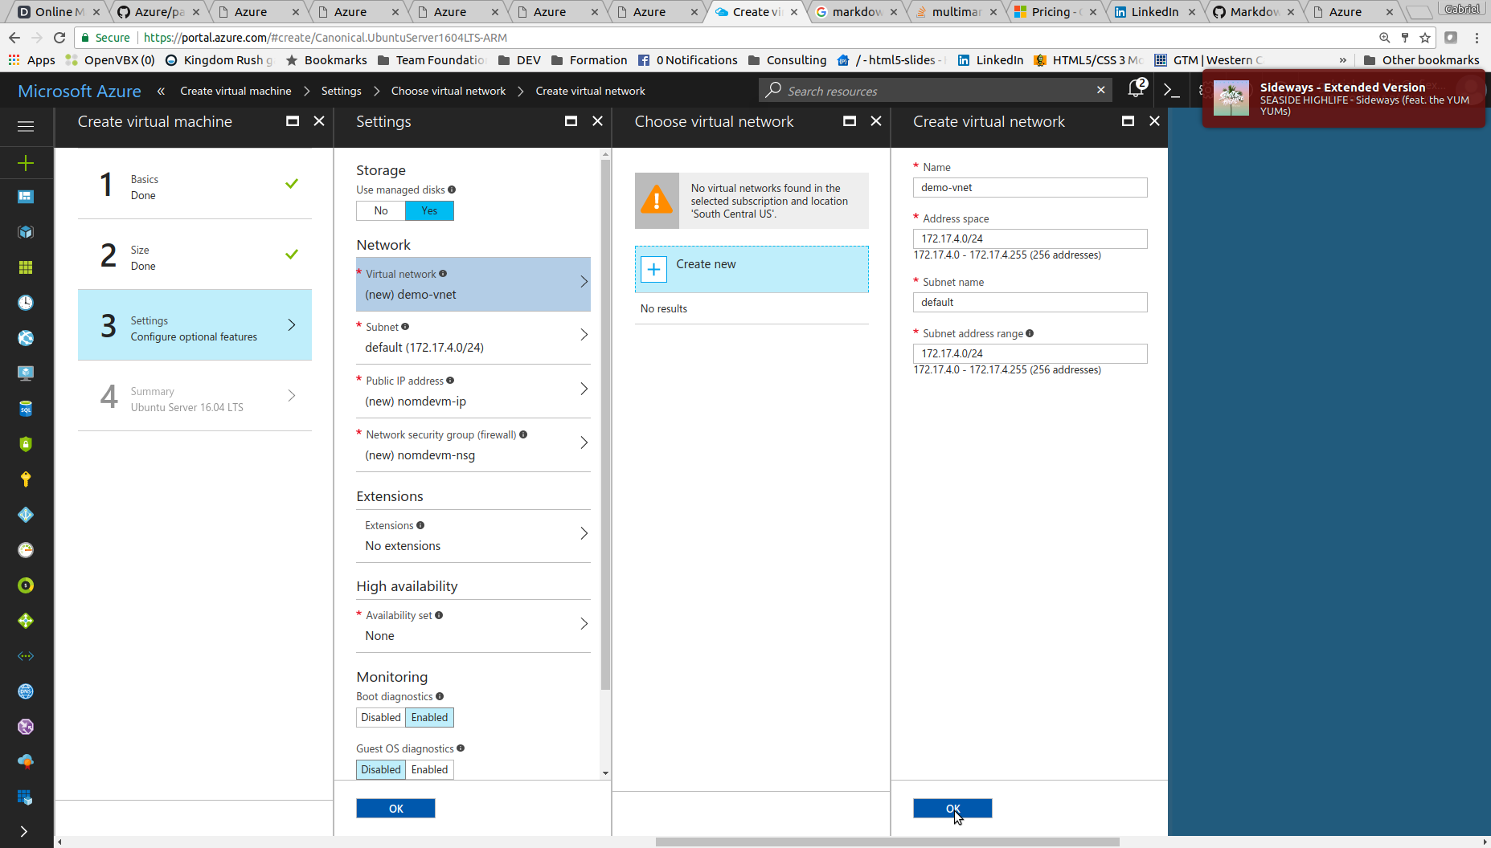Click the clock icon in the sidebar
The image size is (1491, 848).
[26, 303]
